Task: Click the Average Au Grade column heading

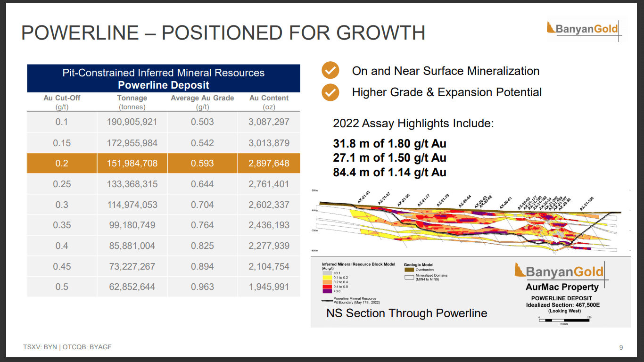Action: 202,102
